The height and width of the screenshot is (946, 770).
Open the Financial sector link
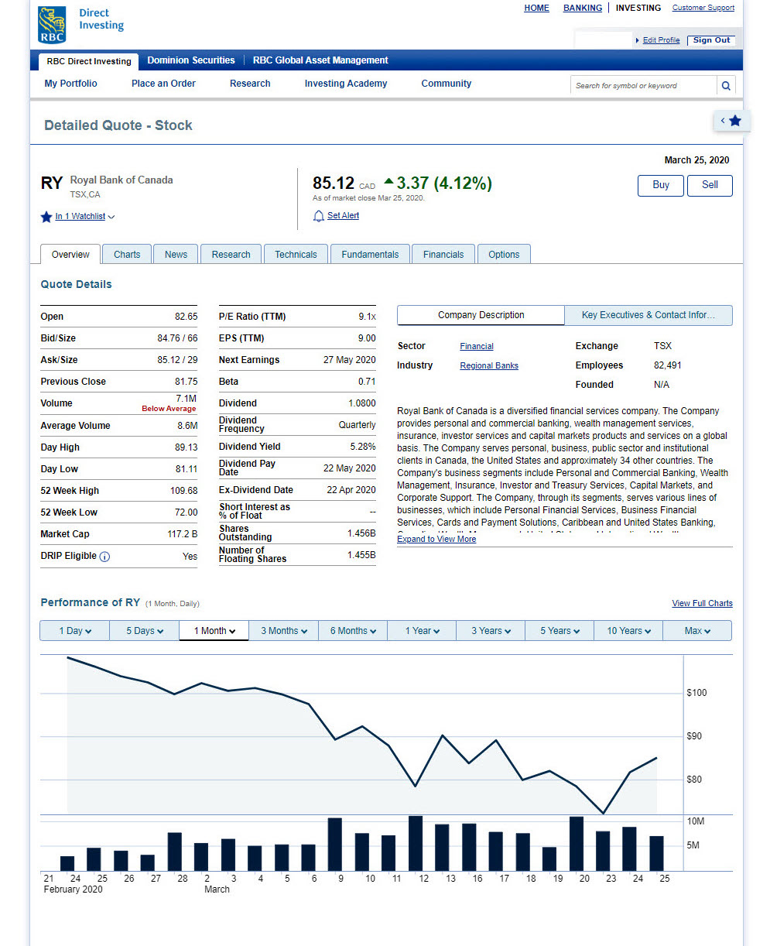tap(477, 347)
